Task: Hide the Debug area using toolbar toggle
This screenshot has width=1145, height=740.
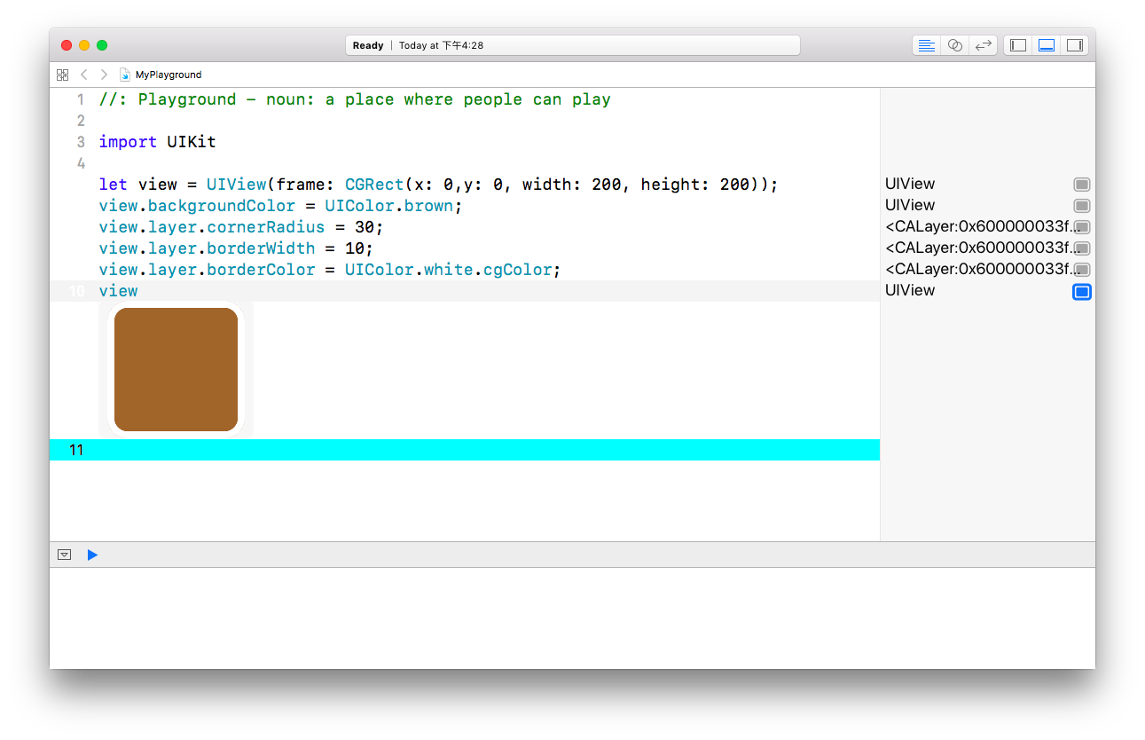Action: coord(1047,45)
